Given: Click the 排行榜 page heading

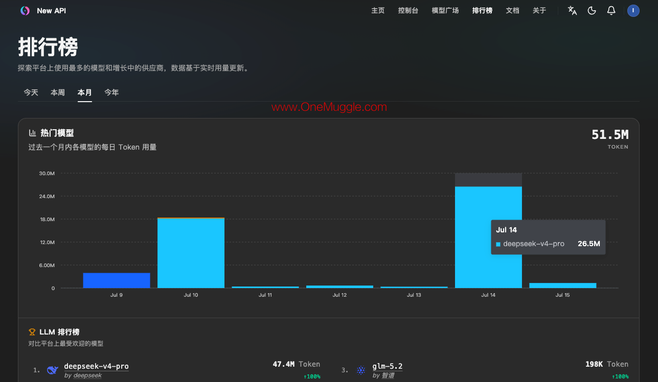Looking at the screenshot, I should [x=48, y=47].
